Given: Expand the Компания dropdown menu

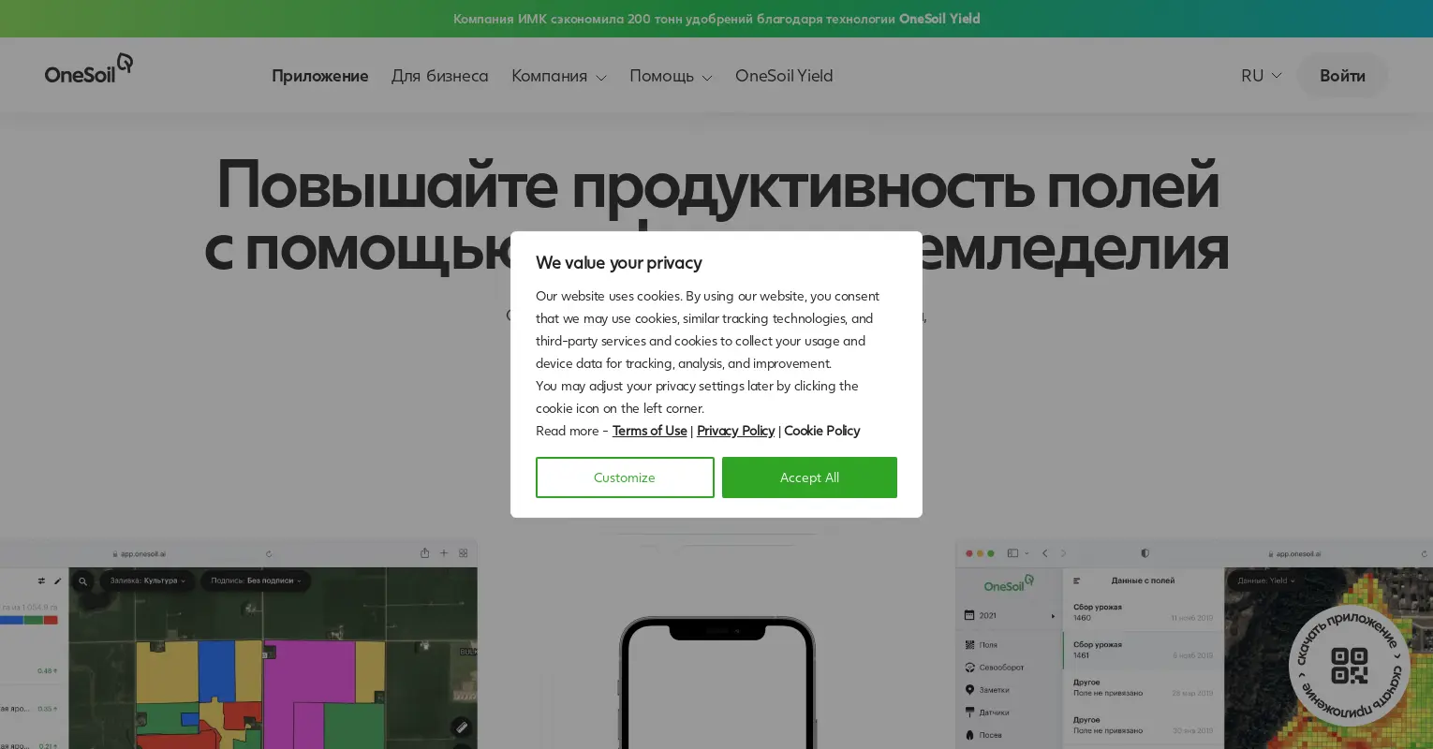Looking at the screenshot, I should click(558, 76).
